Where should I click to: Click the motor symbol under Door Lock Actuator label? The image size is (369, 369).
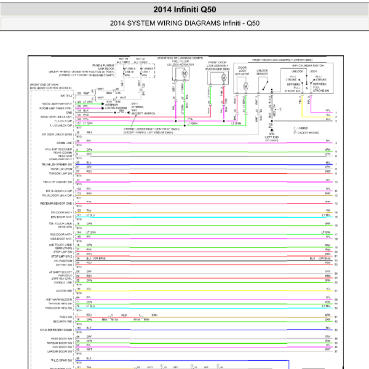pos(245,86)
